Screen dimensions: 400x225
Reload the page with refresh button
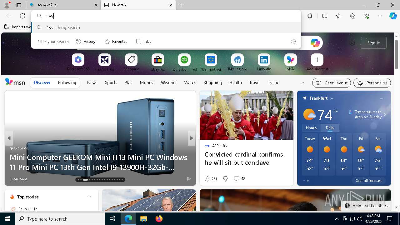22,16
